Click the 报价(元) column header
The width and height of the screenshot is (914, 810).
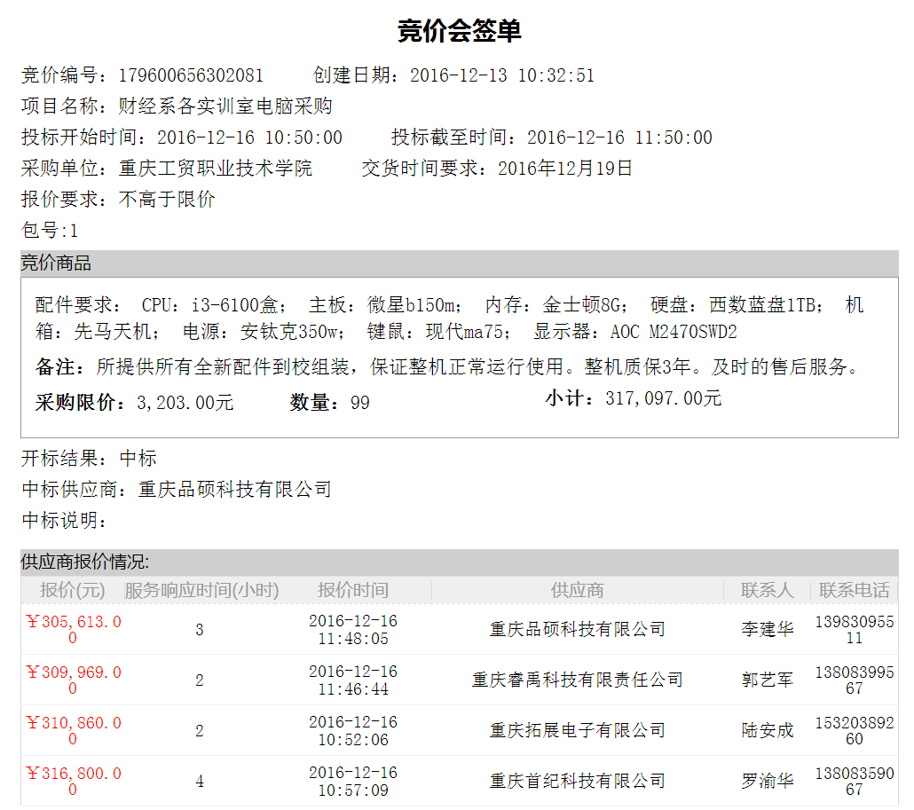point(72,590)
